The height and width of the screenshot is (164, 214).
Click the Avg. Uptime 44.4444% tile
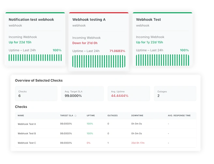click(129, 94)
